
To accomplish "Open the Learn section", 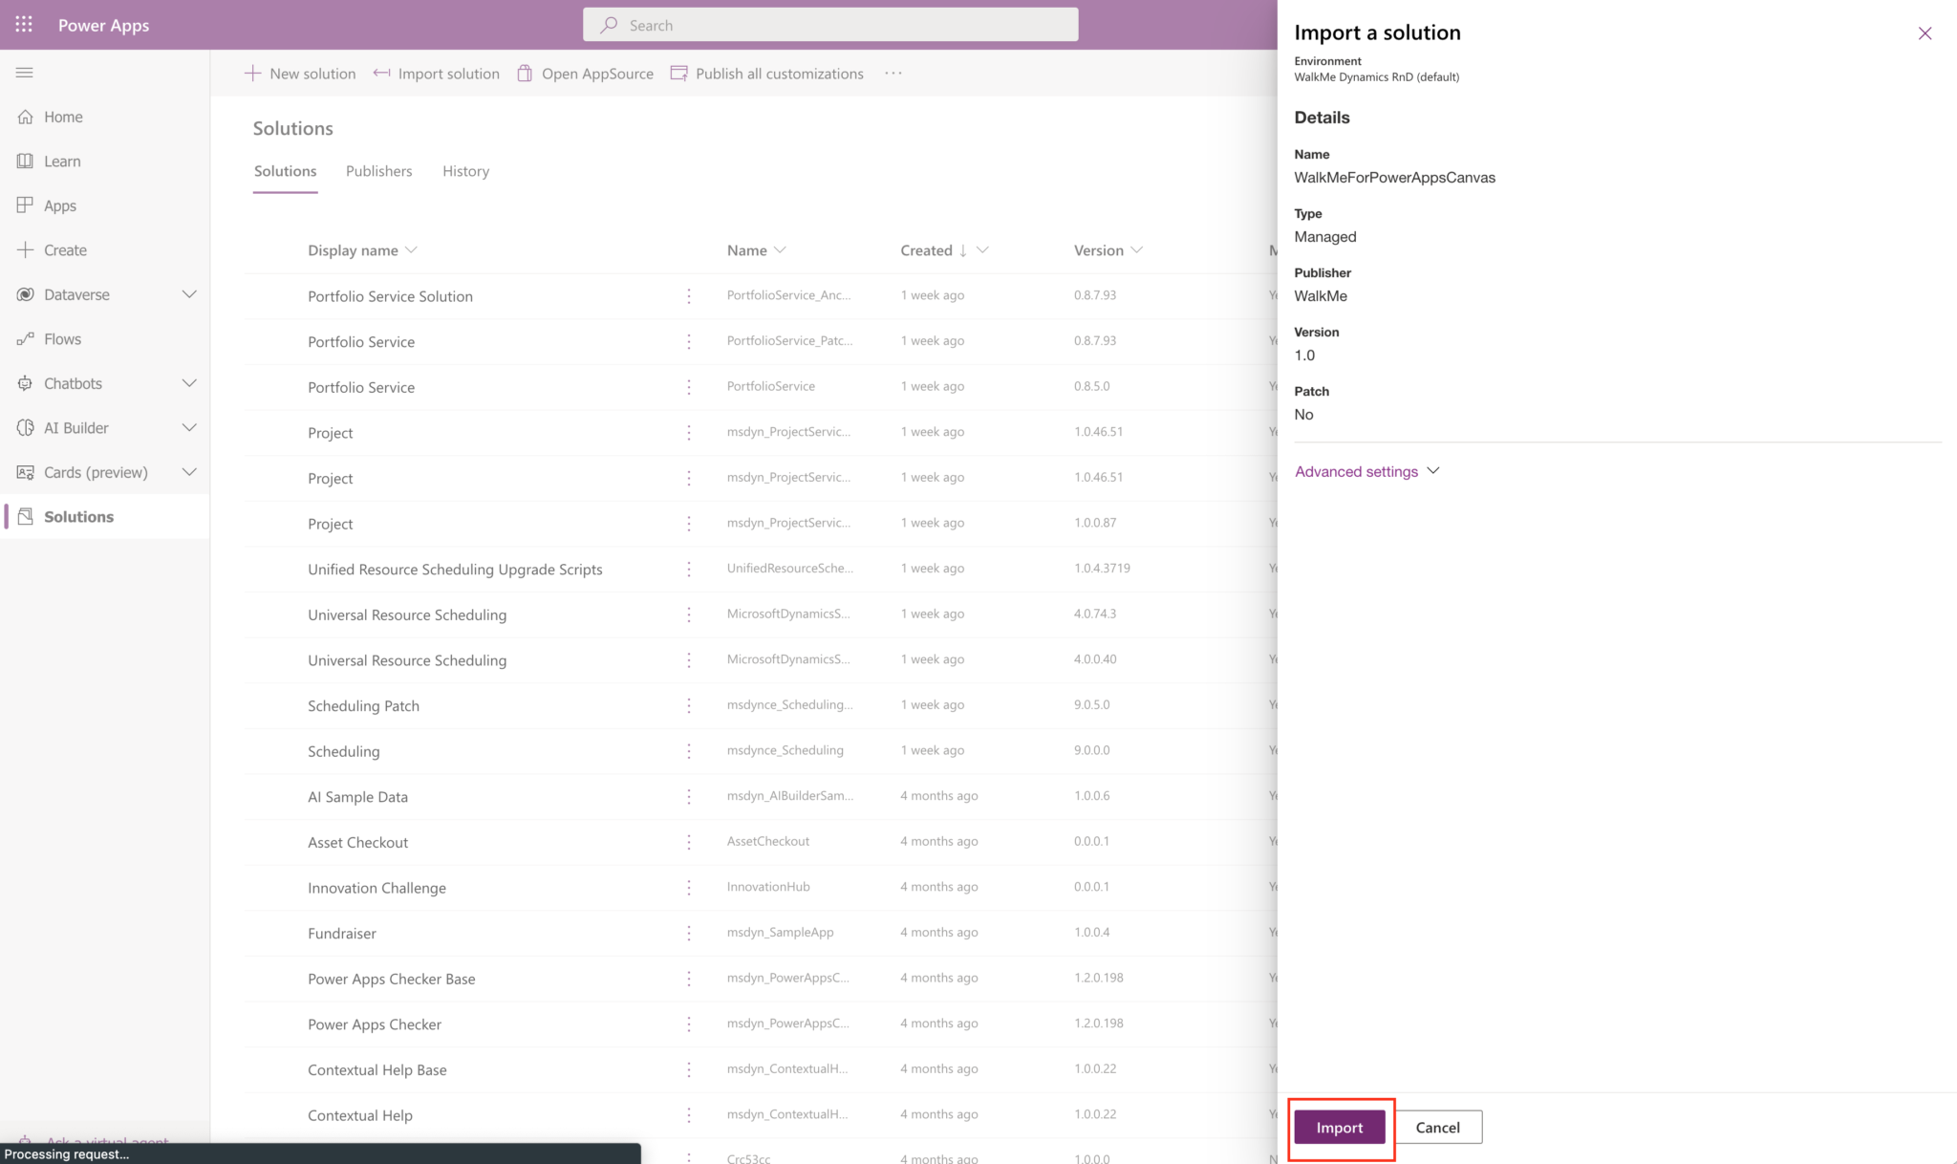I will tap(63, 161).
